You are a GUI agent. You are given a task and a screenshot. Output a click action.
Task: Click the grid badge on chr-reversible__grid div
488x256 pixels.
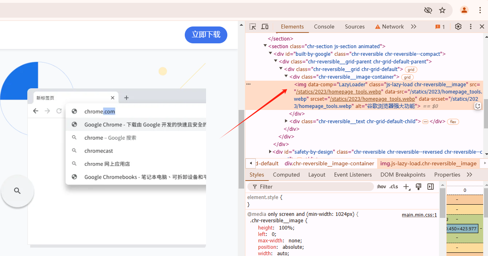(411, 69)
